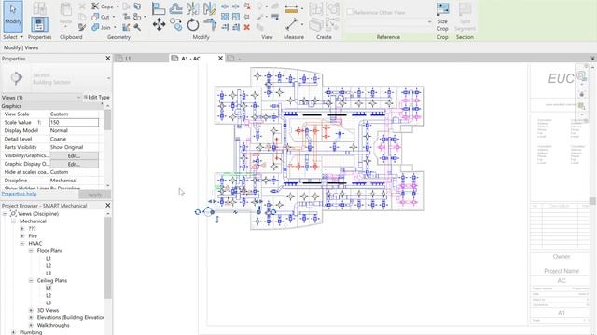Select the Copy tool in the Modify panel
Image resolution: width=597 pixels, height=335 pixels.
coord(175,25)
